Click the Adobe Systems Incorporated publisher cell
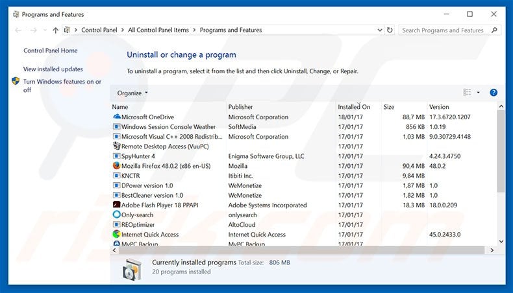513x293 pixels. point(268,205)
